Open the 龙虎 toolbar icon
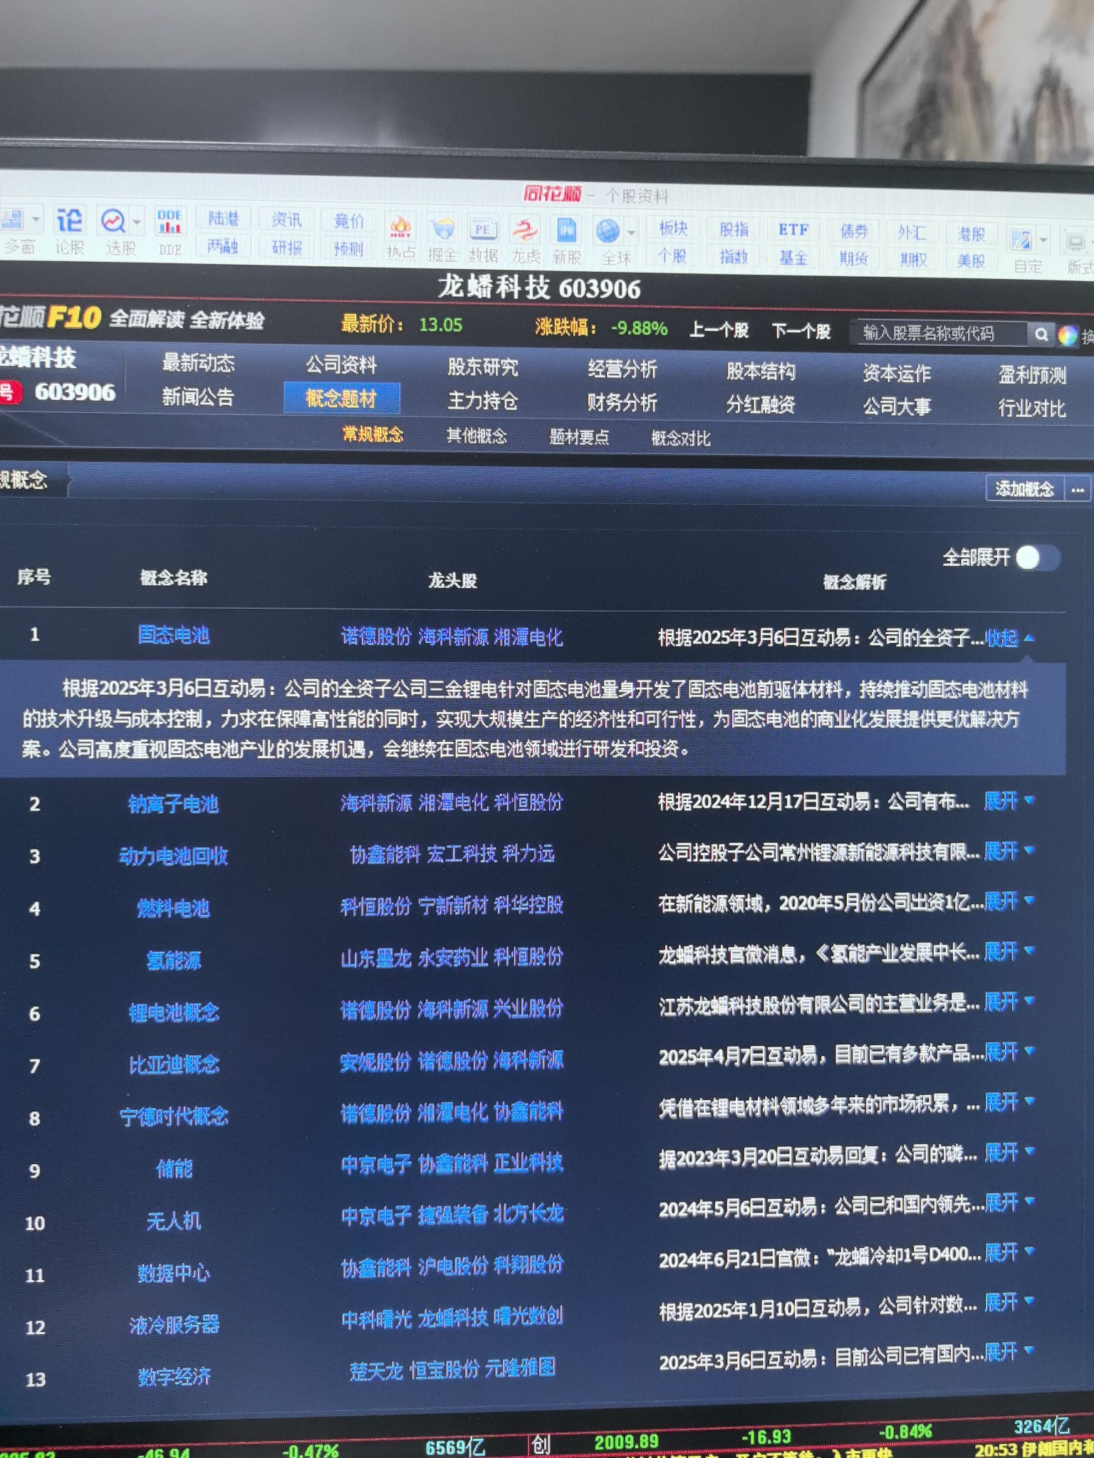 (x=525, y=241)
